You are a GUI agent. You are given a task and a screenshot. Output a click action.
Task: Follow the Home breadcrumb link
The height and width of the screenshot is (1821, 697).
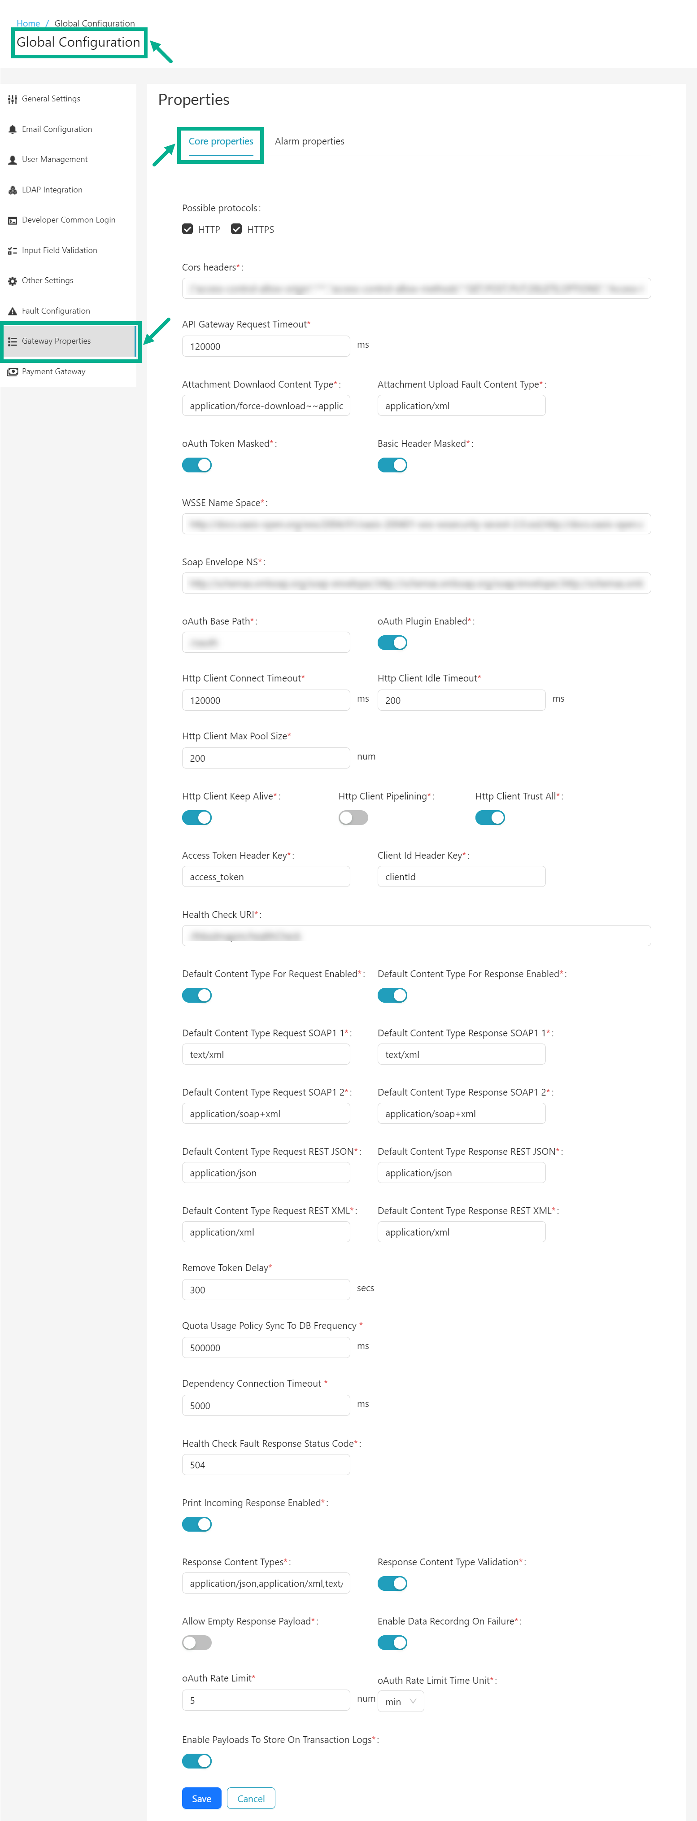coord(27,22)
